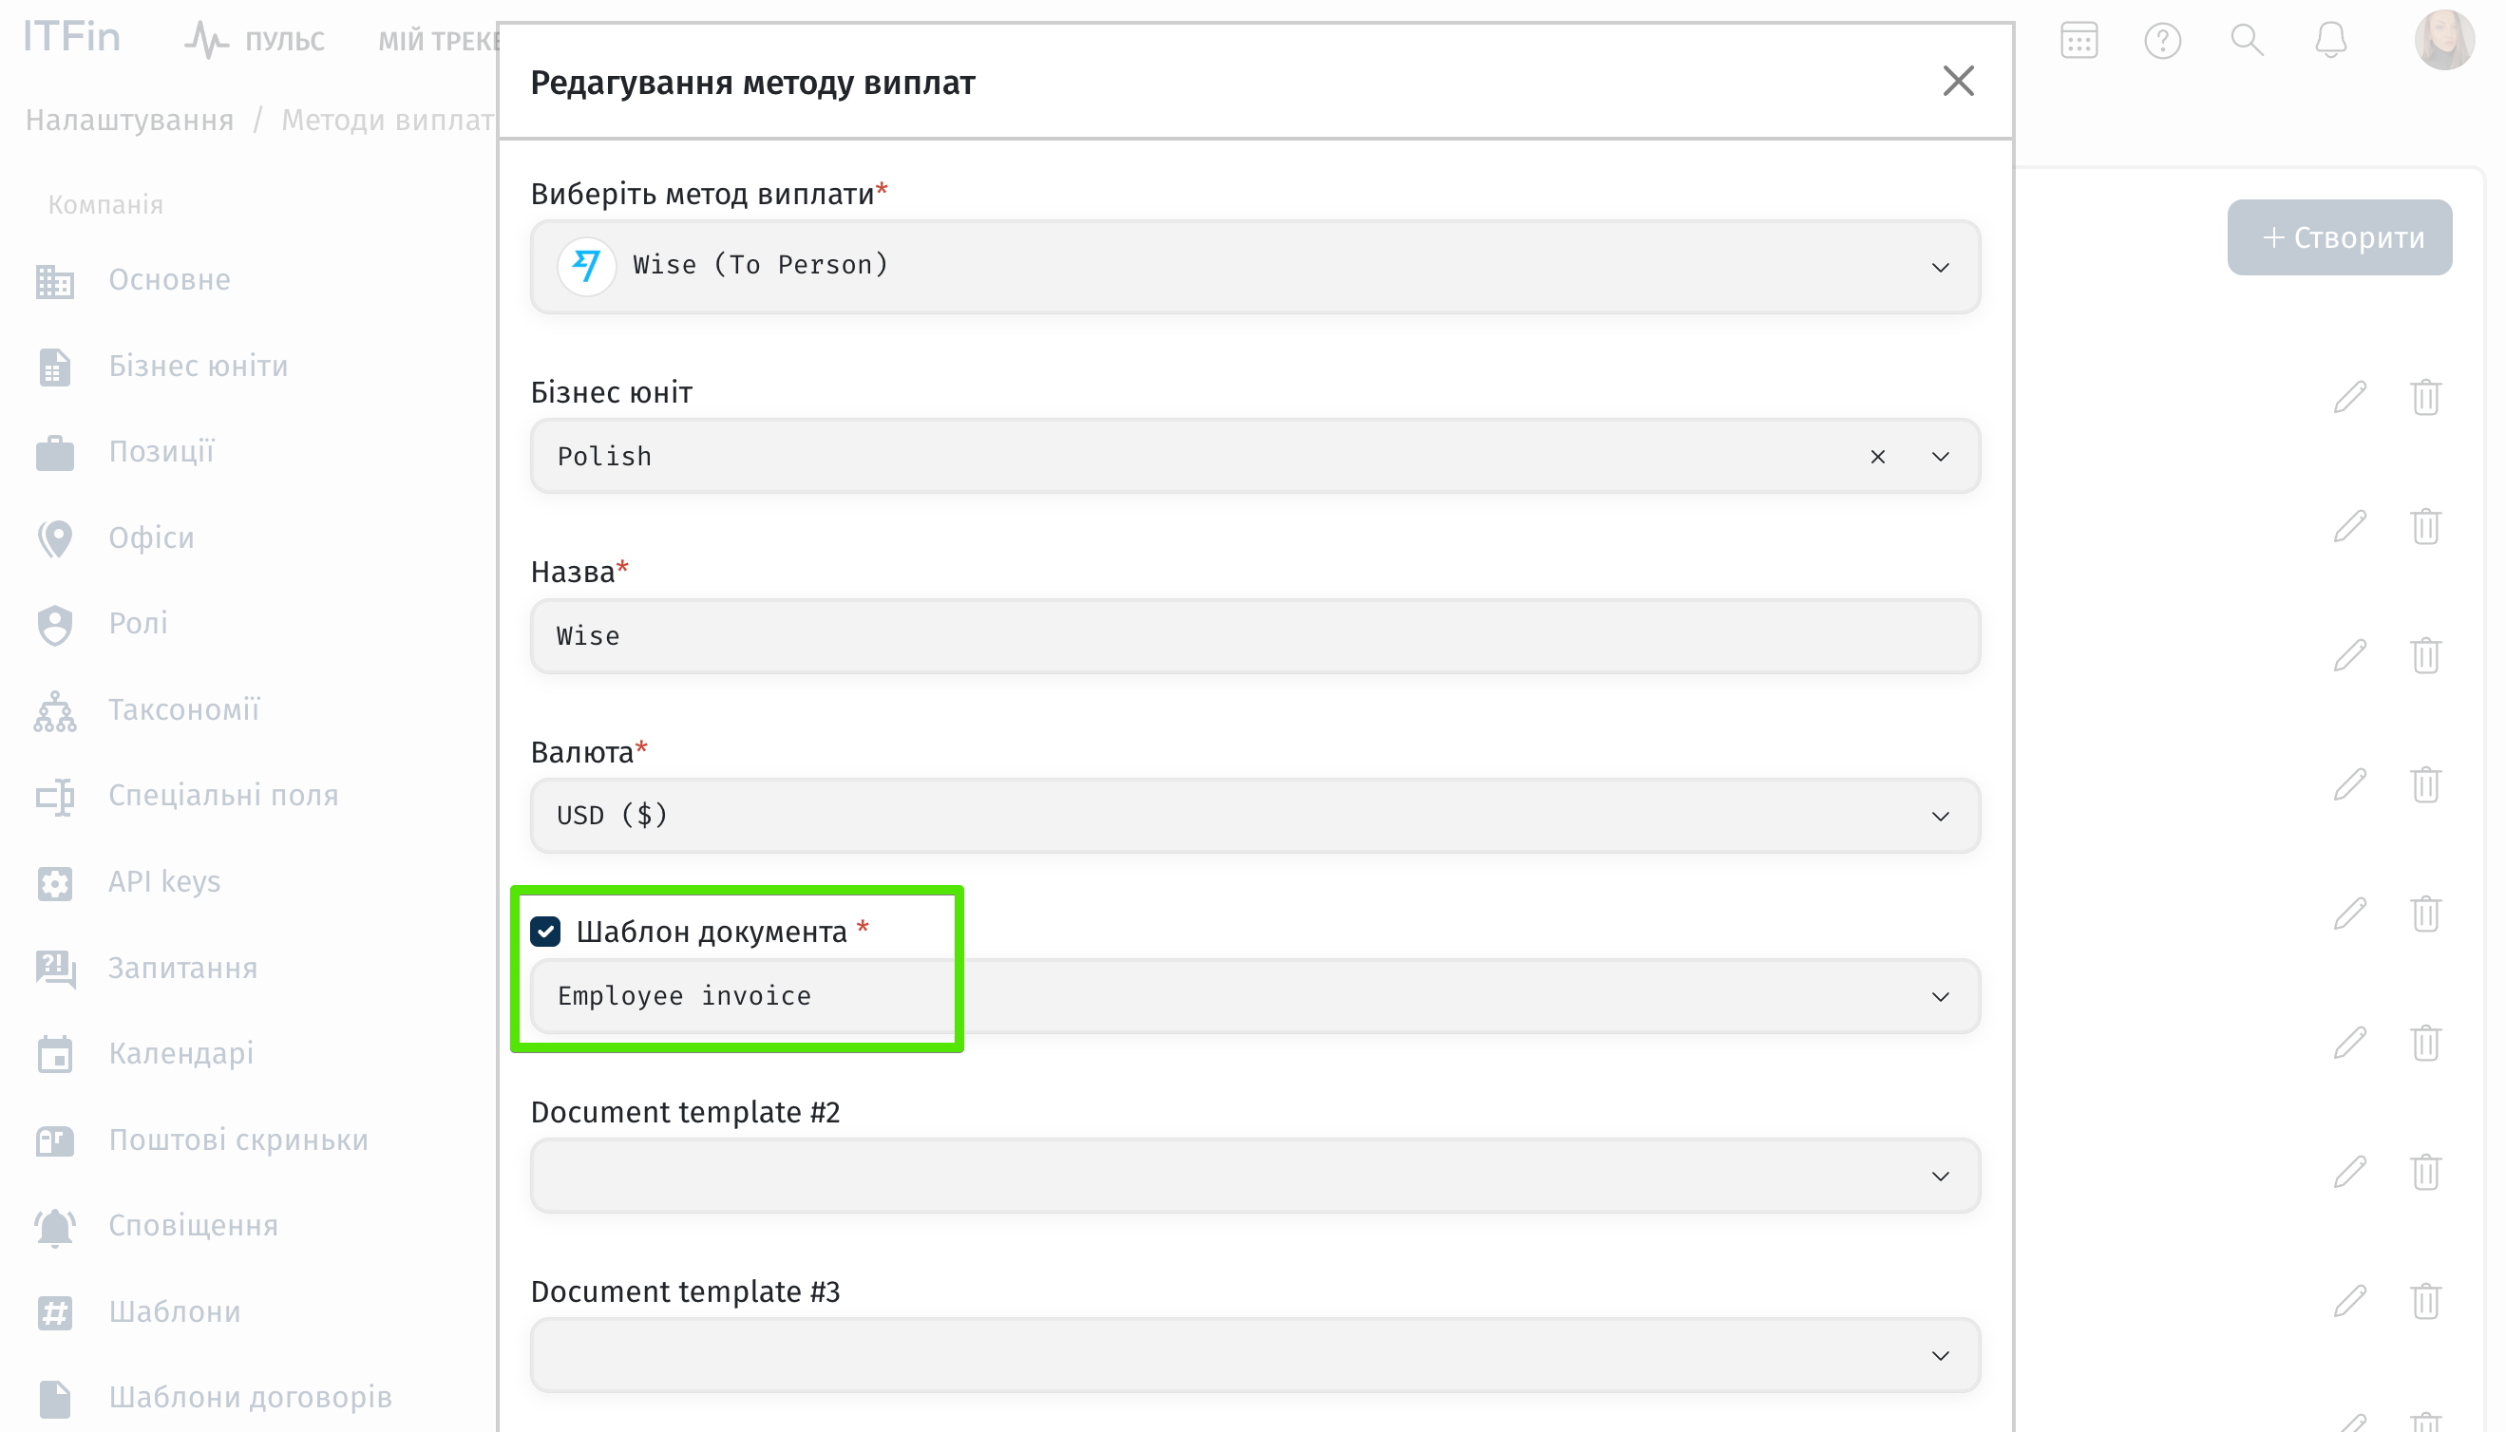Open the calendar icon in top bar
This screenshot has height=1432, width=2506.
[x=2078, y=40]
